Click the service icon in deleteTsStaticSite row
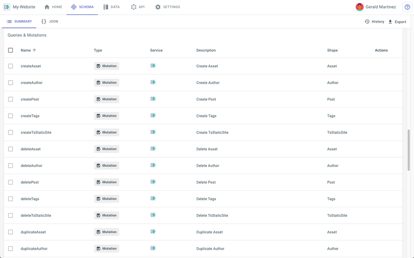Viewport: 414px width, 258px height. [x=153, y=215]
